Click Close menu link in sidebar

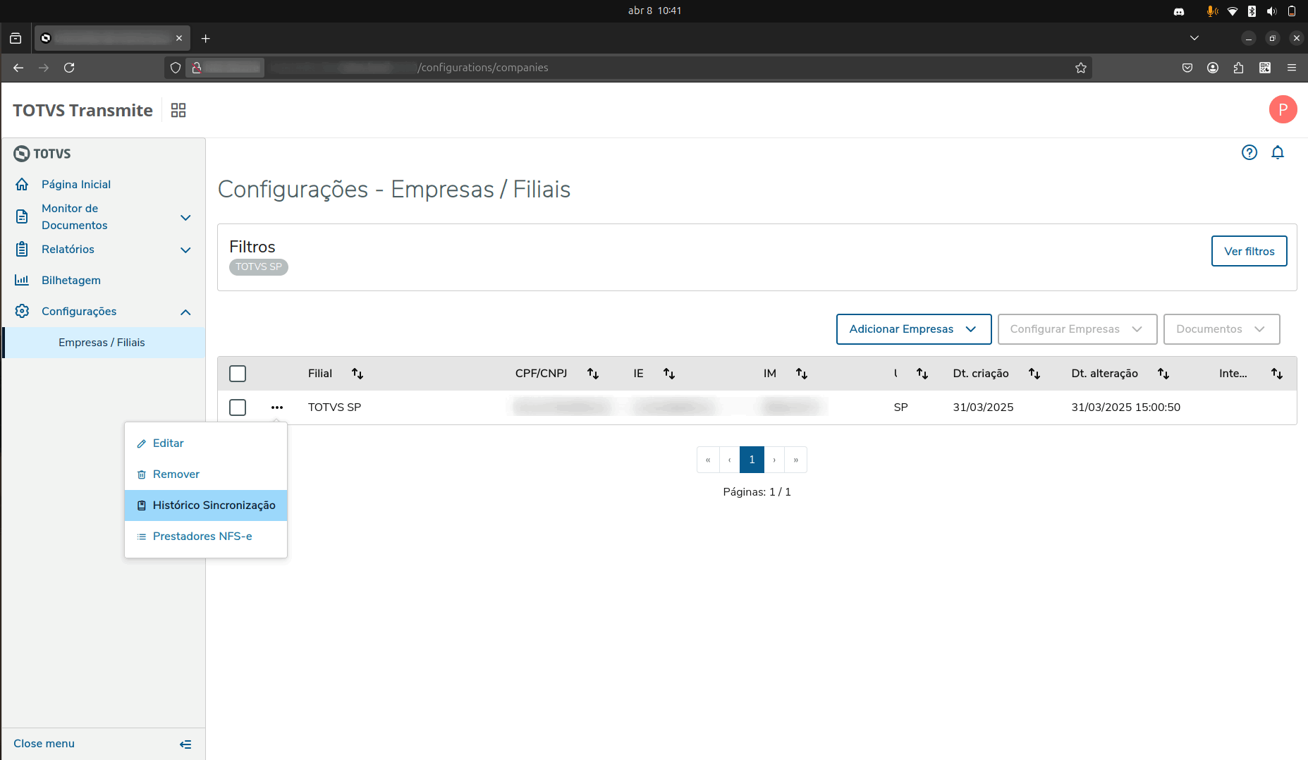click(44, 744)
